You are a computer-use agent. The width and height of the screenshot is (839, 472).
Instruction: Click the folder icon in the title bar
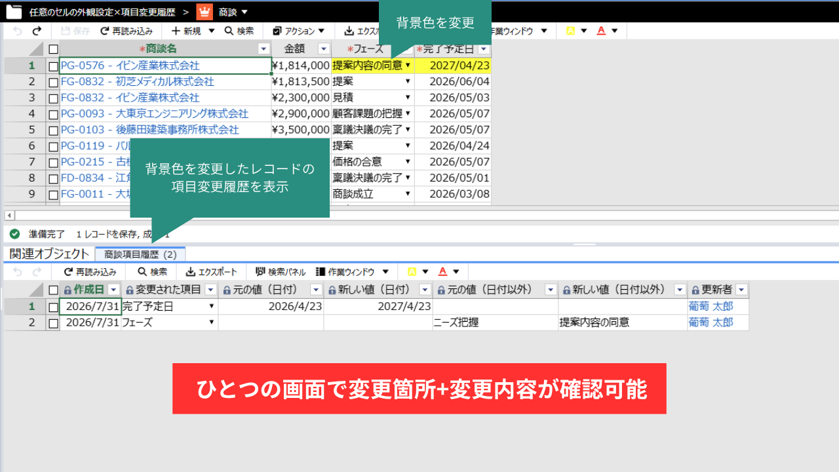(x=13, y=12)
